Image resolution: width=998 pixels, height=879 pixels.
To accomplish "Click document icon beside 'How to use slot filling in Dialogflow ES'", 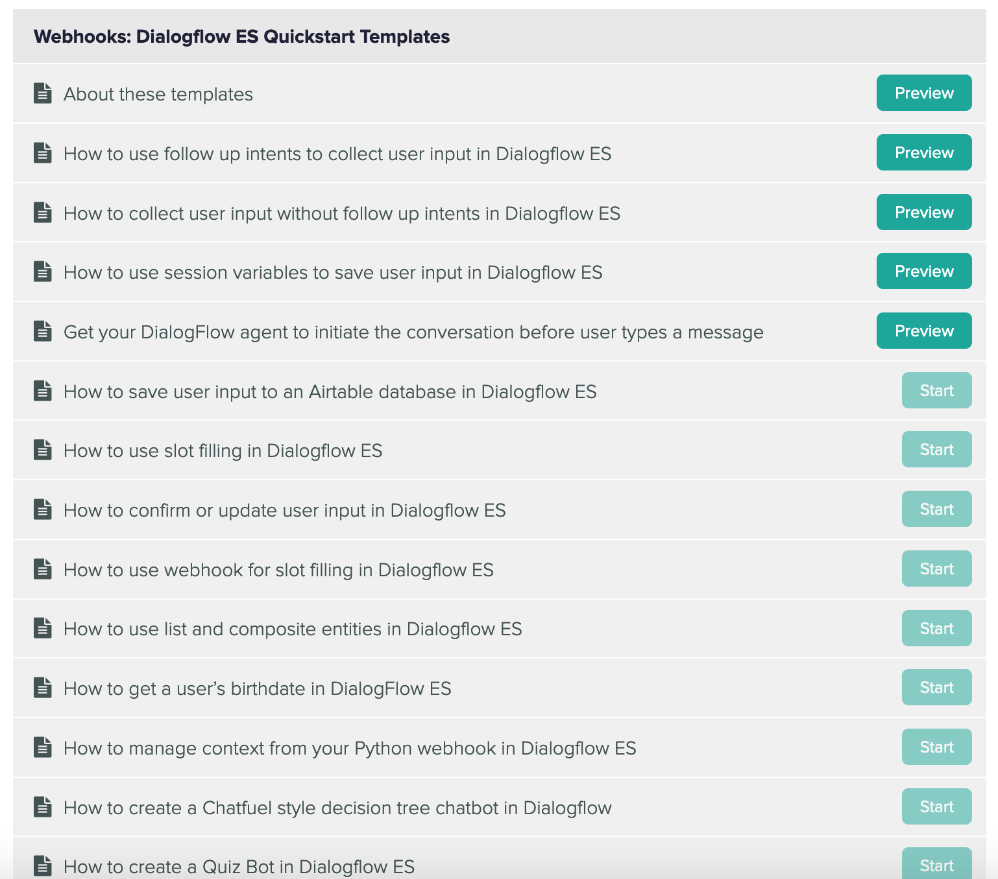I will click(43, 450).
